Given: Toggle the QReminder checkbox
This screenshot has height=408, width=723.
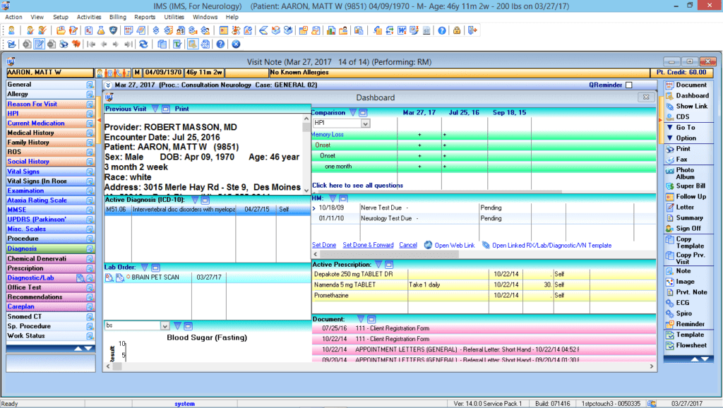Looking at the screenshot, I should (628, 85).
